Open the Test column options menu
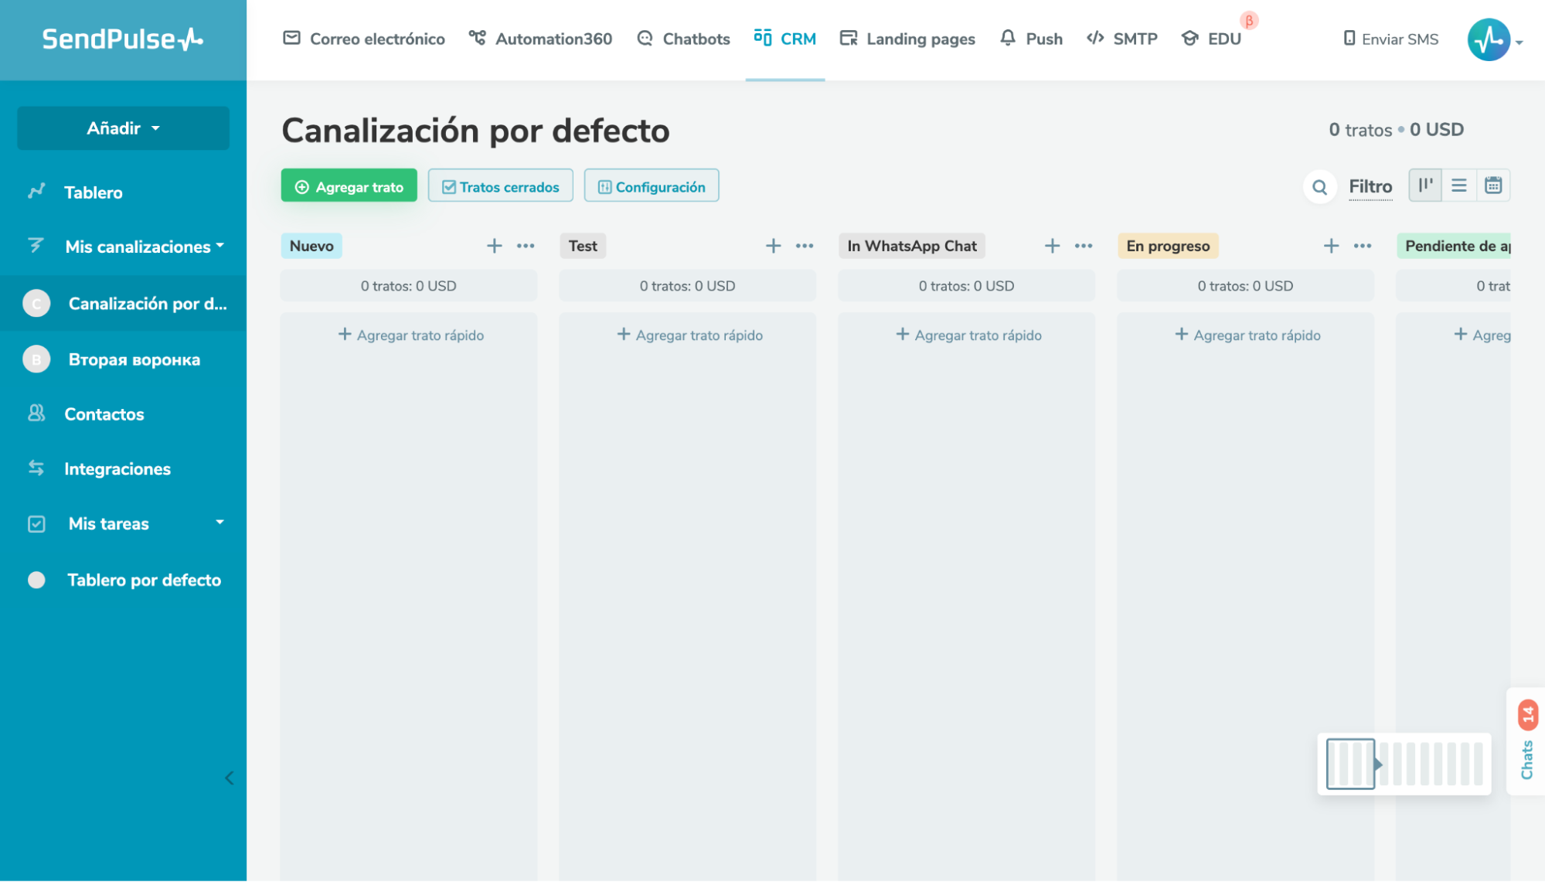Viewport: 1545px width, 882px height. [x=805, y=246]
